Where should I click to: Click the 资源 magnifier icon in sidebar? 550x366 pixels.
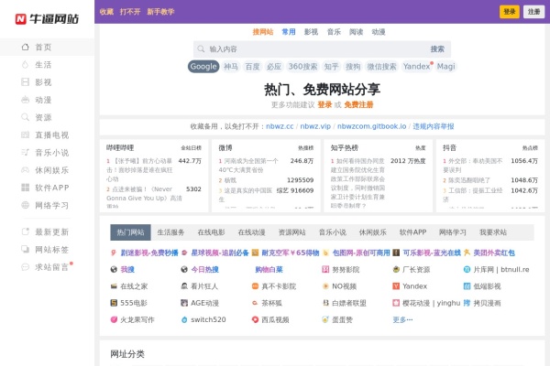pyautogui.click(x=24, y=117)
